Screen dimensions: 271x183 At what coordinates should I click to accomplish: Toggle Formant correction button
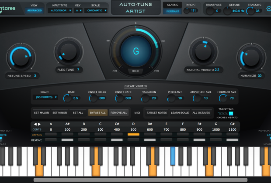[173, 11]
